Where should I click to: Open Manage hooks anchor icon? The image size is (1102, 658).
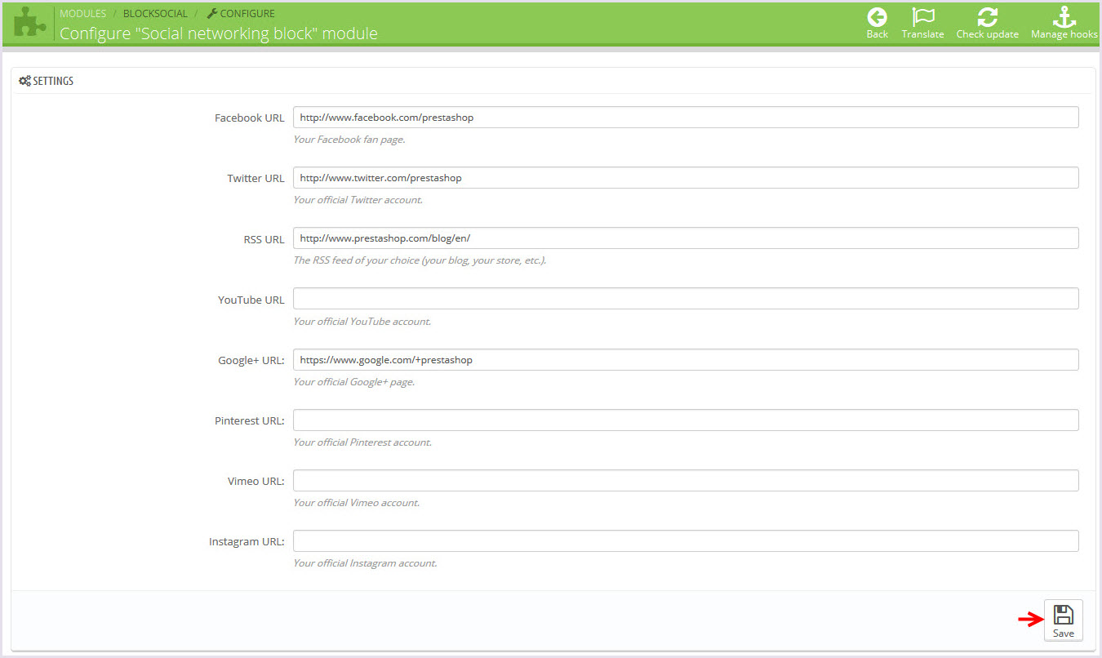coord(1064,17)
